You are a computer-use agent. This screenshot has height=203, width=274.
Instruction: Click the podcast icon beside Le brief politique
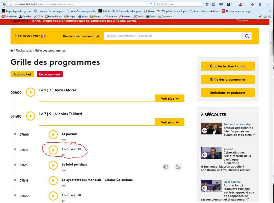click(166, 167)
